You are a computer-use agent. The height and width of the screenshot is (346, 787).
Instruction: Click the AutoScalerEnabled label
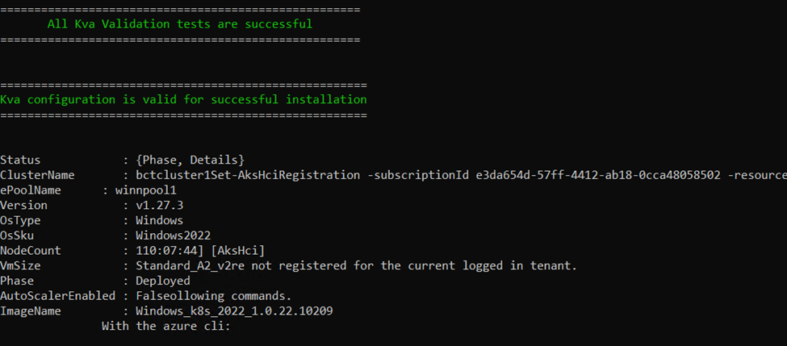(x=58, y=296)
